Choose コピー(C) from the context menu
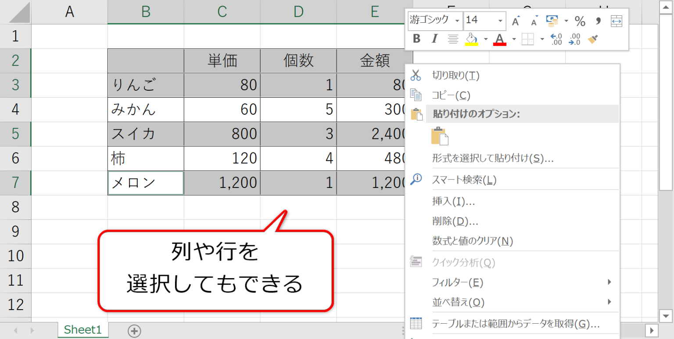 pos(512,95)
